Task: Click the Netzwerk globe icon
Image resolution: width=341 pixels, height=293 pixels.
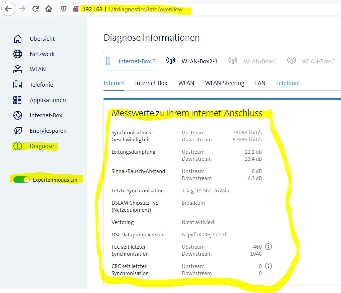Action: (x=17, y=54)
